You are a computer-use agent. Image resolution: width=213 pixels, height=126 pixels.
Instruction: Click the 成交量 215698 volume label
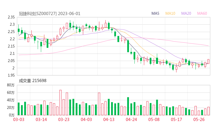[33, 81]
